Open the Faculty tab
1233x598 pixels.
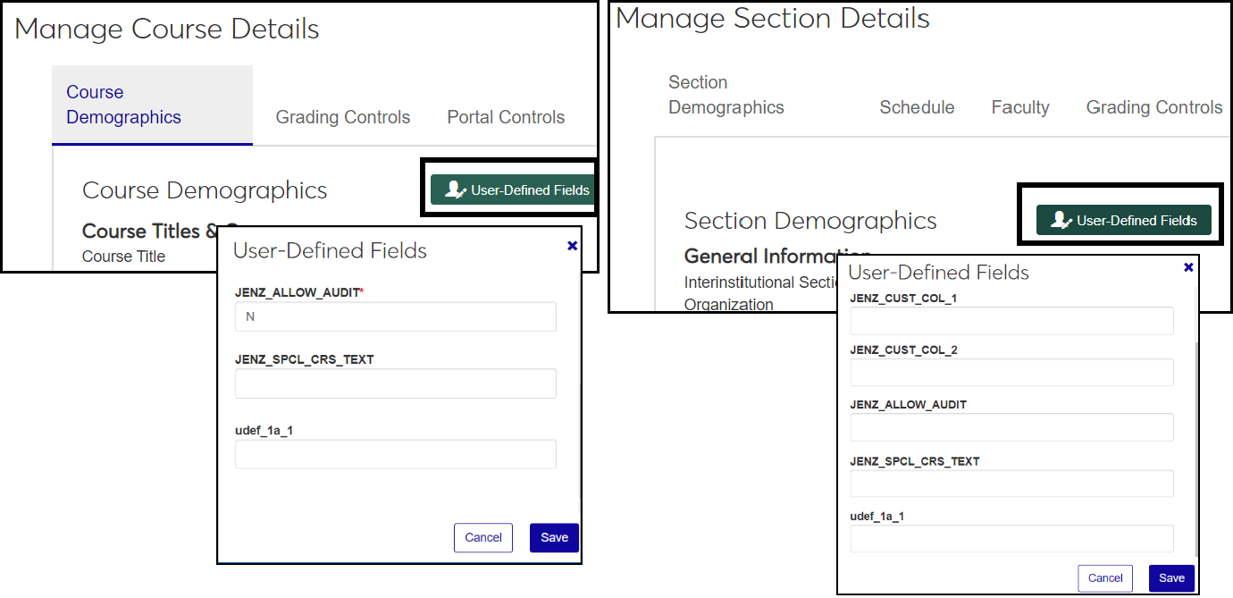(x=1019, y=107)
